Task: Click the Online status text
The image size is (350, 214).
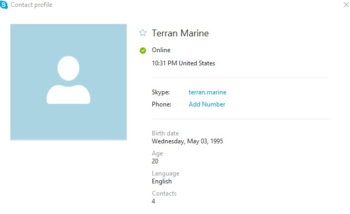Action: 161,50
